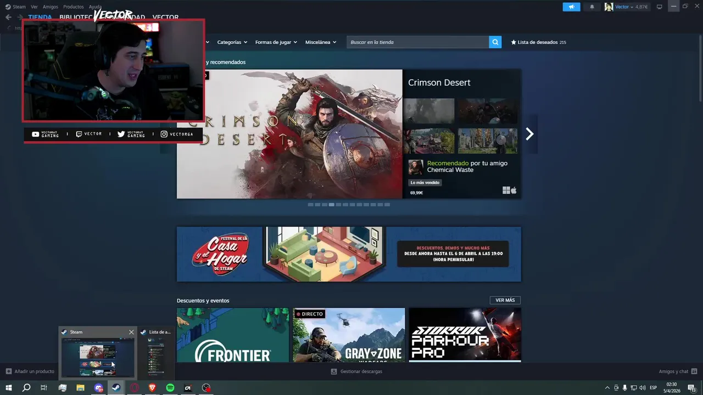Click the Descuentos y eventos heading
The image size is (703, 395).
coord(203,301)
